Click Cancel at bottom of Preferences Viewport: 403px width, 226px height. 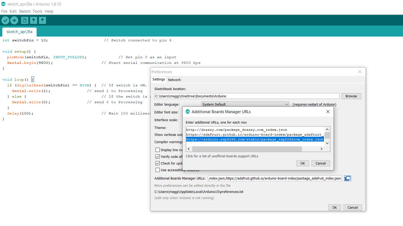pos(352,208)
